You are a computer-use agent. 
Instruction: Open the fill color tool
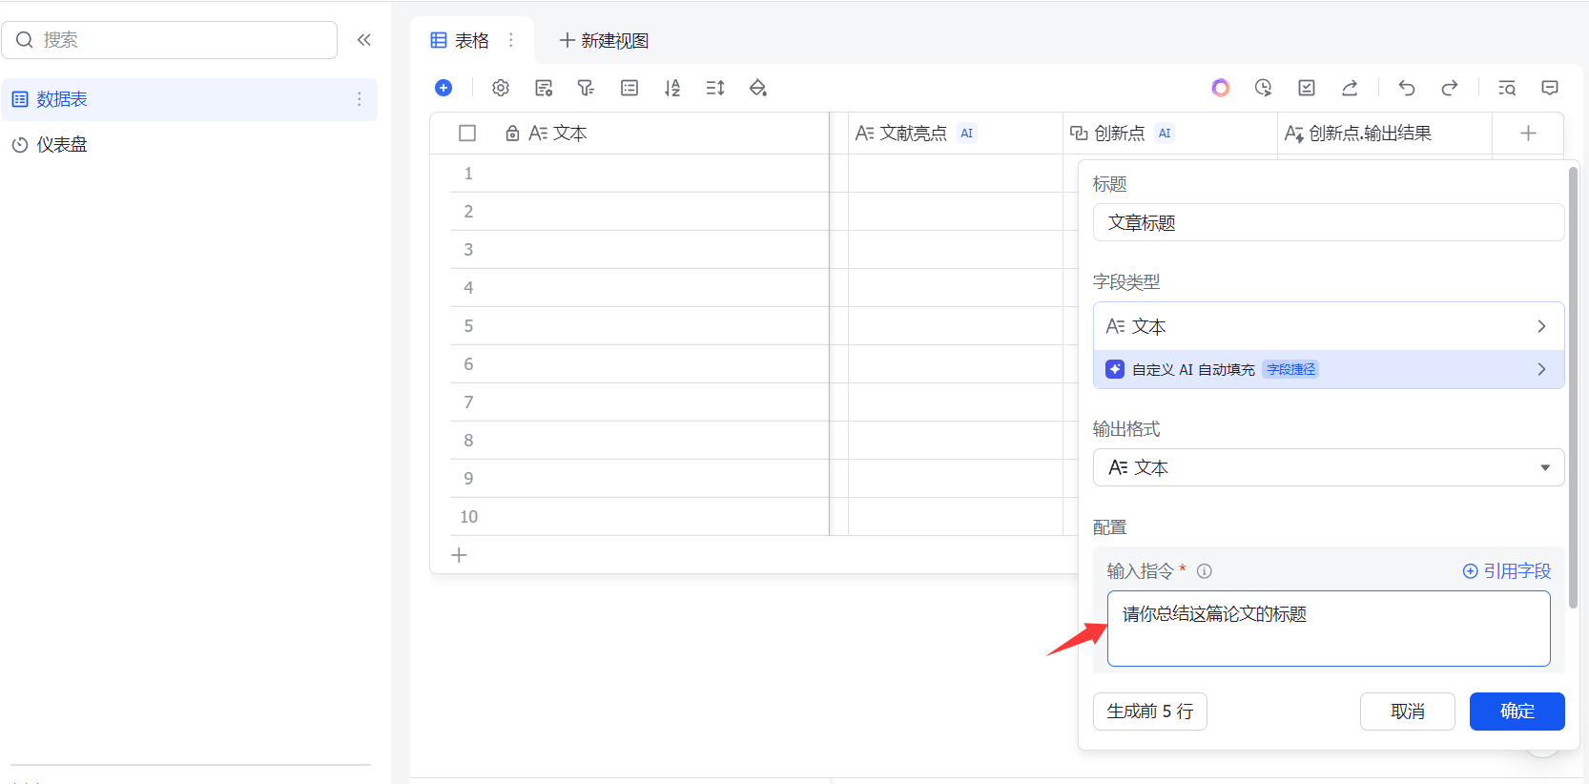click(758, 88)
